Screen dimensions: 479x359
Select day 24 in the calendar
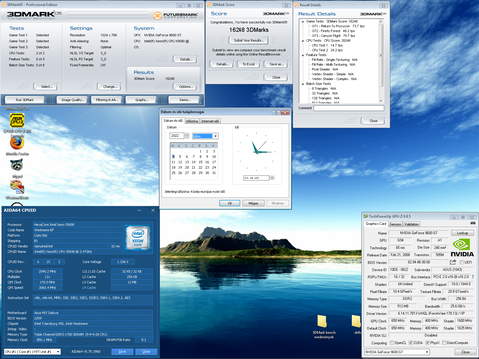coord(214,167)
